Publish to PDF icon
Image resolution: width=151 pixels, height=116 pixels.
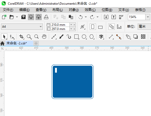pos(121,17)
